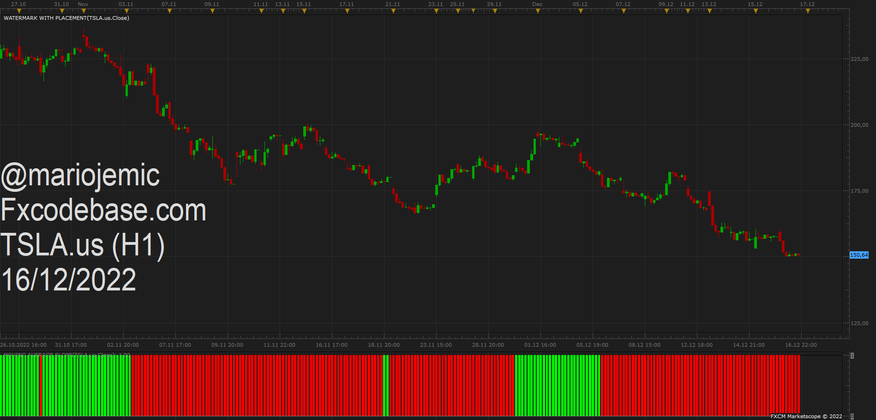Click the 31.10 day marker triangle
This screenshot has height=420, width=876.
click(62, 11)
